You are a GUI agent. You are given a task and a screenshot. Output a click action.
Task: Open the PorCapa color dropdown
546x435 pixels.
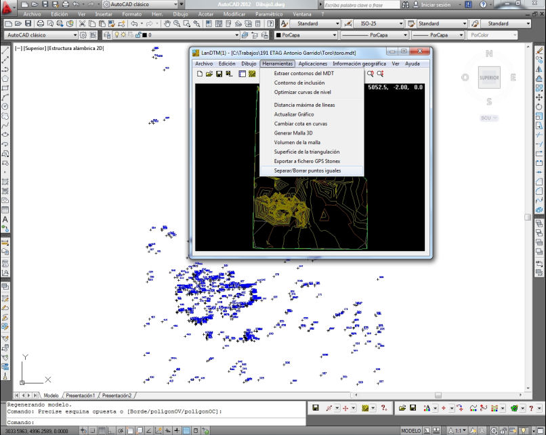[x=306, y=35]
